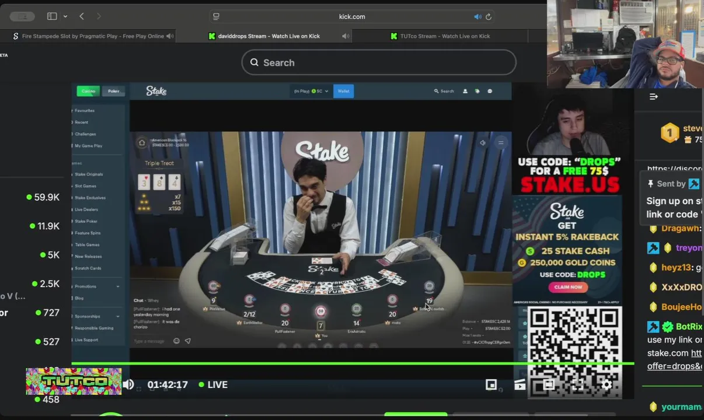Mute the daviddrops Stream tab audio
Screen dimensions: 704x420
(x=346, y=36)
